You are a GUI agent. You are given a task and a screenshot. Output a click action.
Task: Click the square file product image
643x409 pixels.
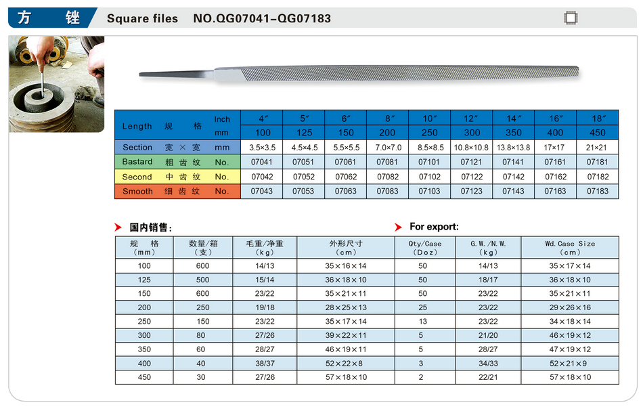point(359,74)
